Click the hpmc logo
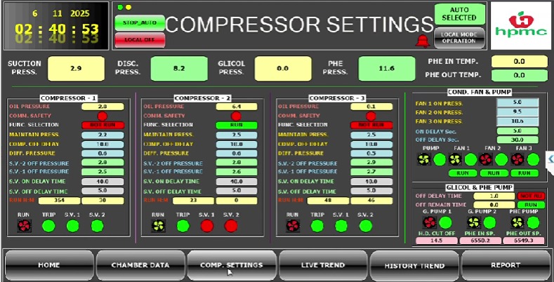The width and height of the screenshot is (554, 282). [x=521, y=26]
